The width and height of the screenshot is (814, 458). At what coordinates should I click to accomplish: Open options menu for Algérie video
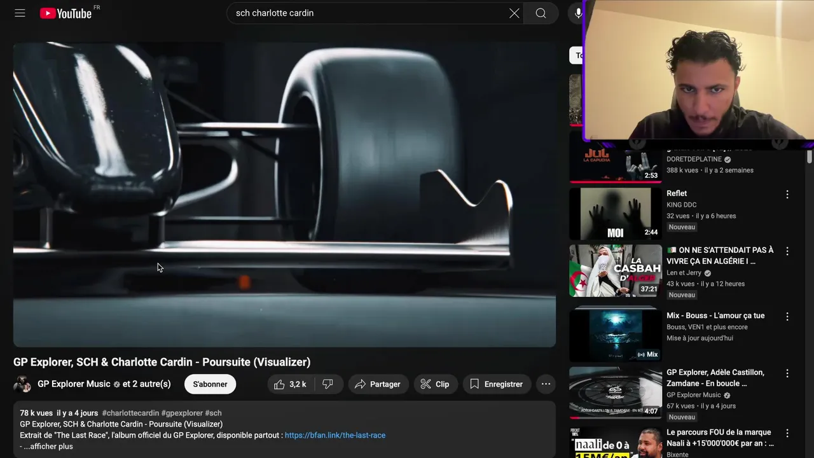(787, 251)
